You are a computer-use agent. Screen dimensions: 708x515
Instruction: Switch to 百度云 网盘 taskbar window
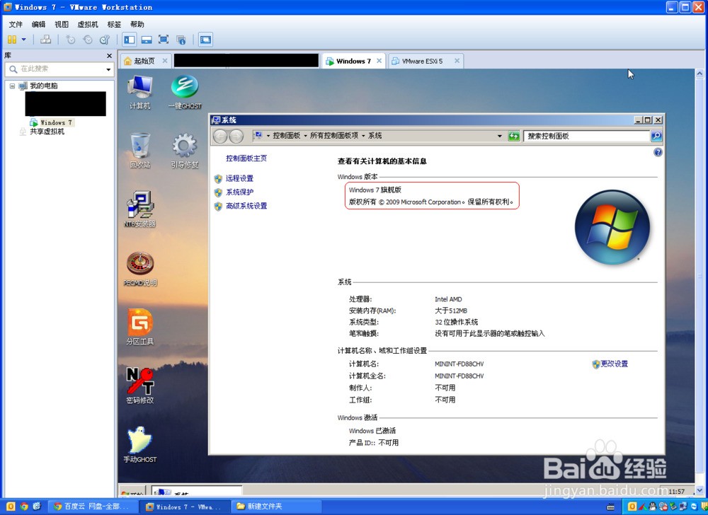93,507
